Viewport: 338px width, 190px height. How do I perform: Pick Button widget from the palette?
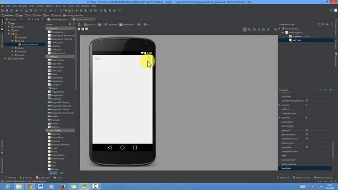(x=54, y=74)
